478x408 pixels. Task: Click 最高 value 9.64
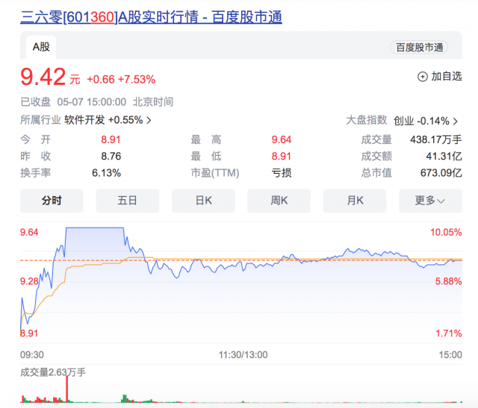click(282, 139)
